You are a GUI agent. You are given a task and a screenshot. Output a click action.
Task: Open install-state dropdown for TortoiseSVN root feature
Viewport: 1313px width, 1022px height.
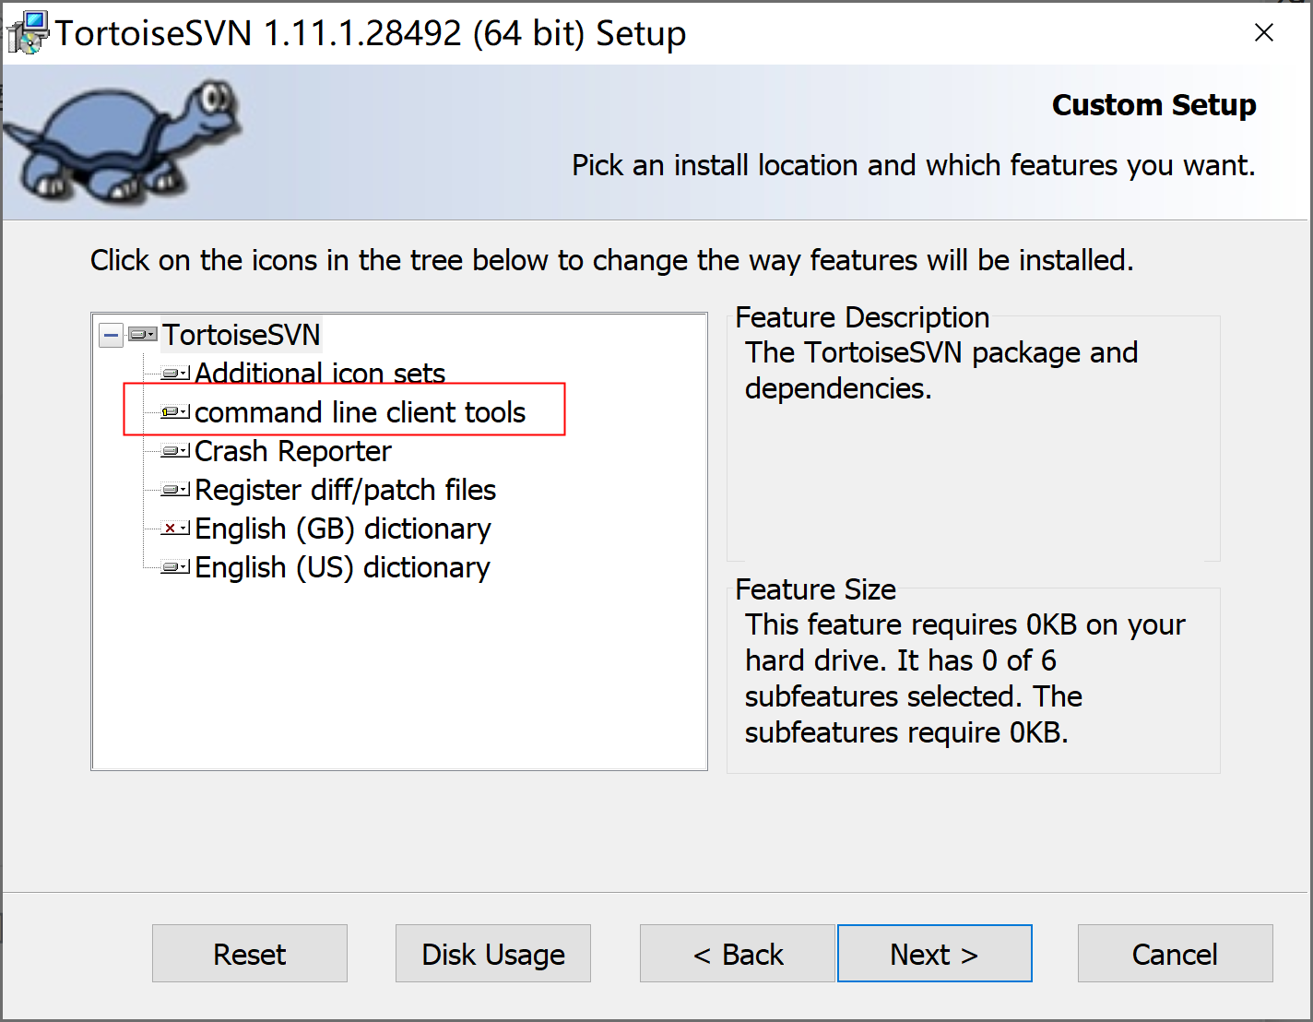coord(142,335)
